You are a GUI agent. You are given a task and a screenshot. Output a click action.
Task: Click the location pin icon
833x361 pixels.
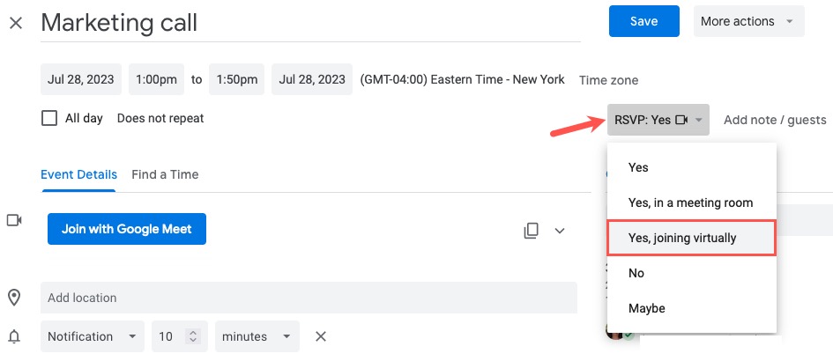(x=14, y=298)
